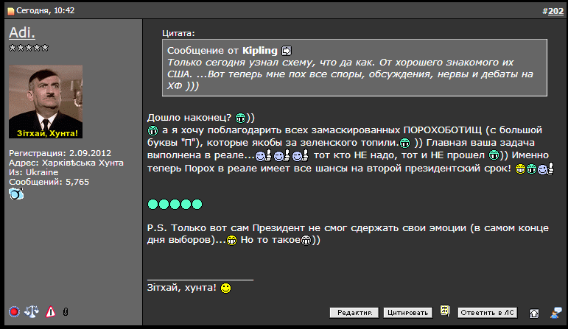Click the Adi. avatar image
Image resolution: width=568 pixels, height=329 pixels.
click(46, 102)
